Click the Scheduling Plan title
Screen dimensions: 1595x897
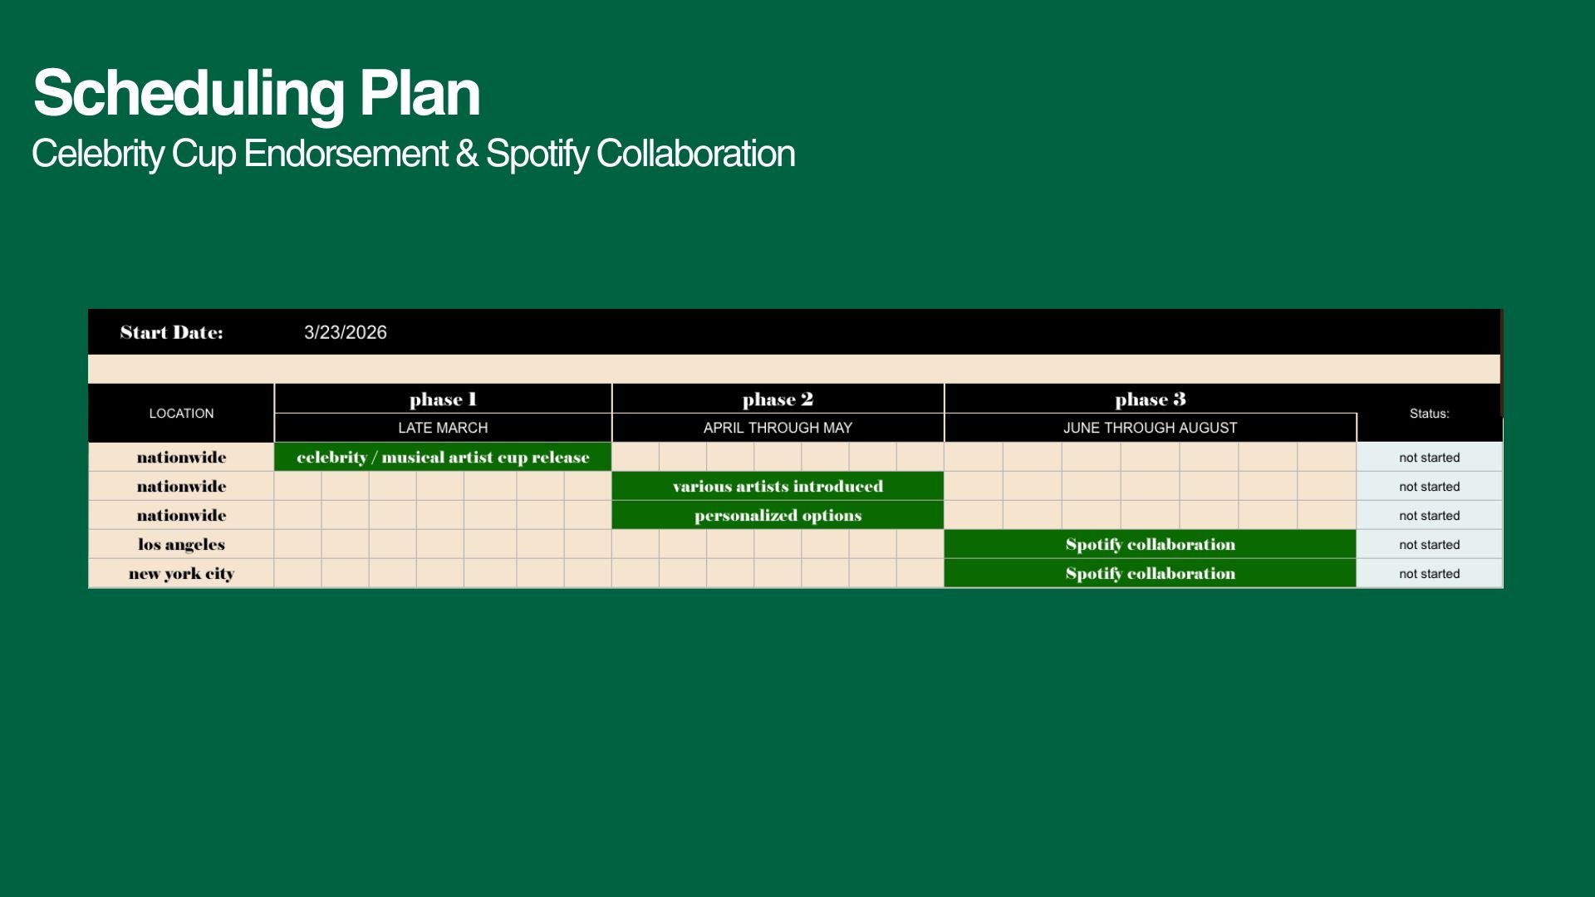tap(256, 93)
